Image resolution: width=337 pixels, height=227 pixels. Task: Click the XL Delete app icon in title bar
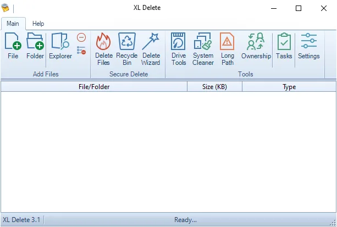(5, 8)
